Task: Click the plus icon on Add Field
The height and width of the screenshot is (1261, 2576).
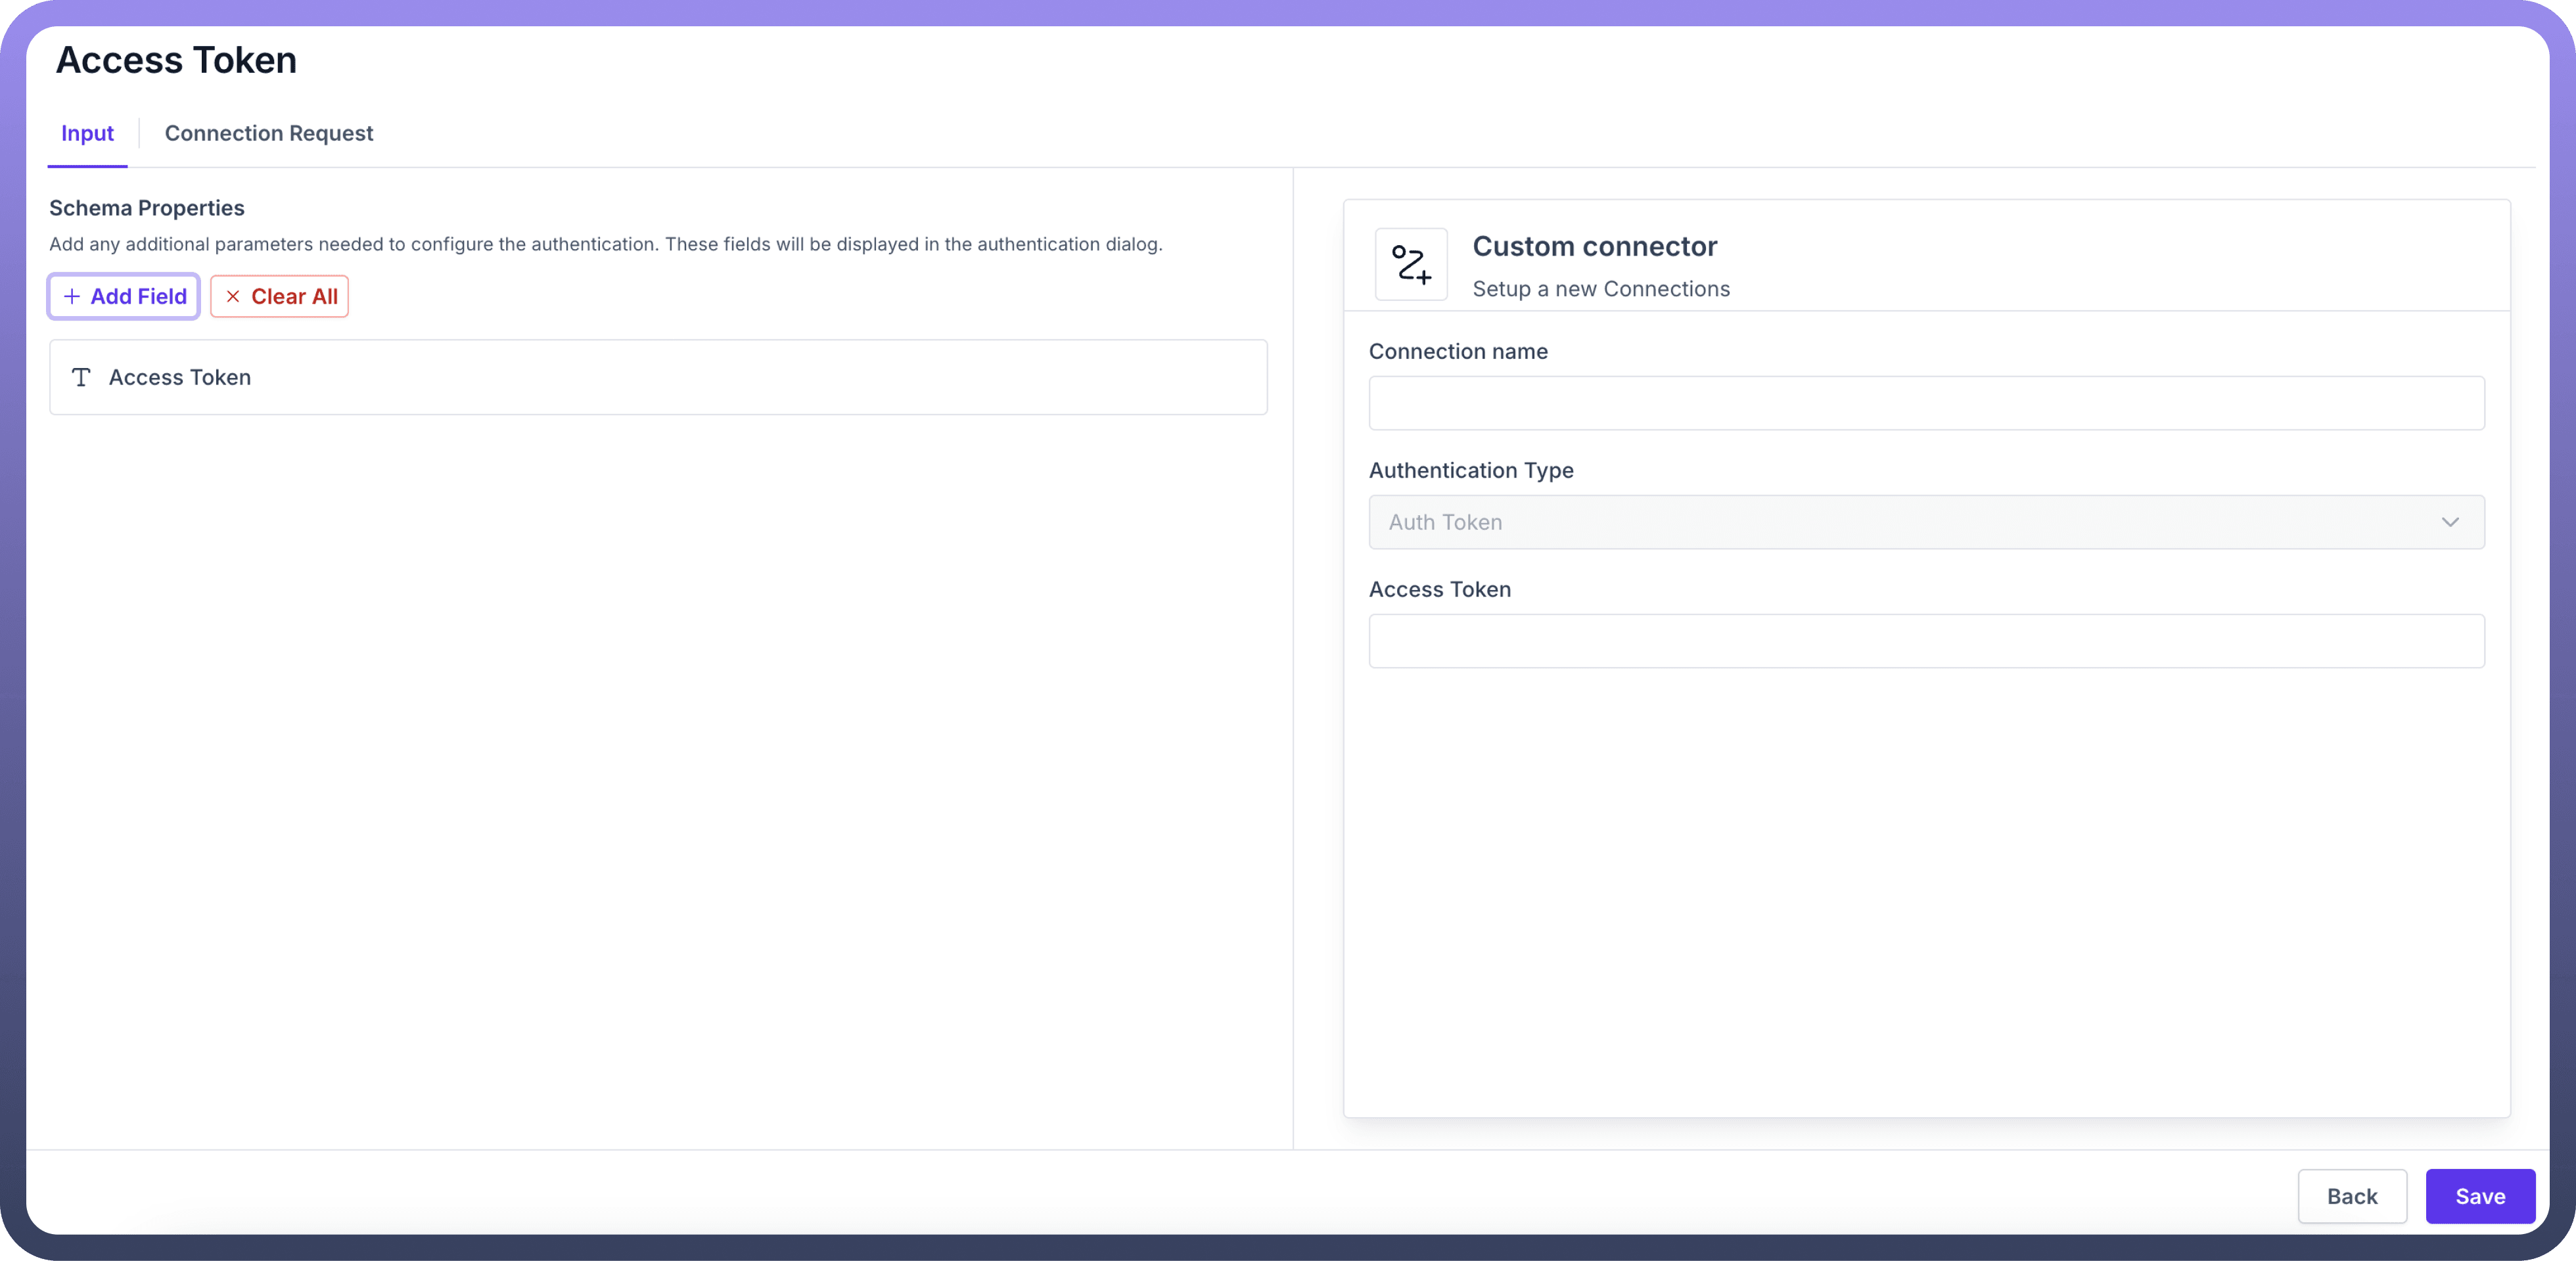Action: (x=72, y=296)
